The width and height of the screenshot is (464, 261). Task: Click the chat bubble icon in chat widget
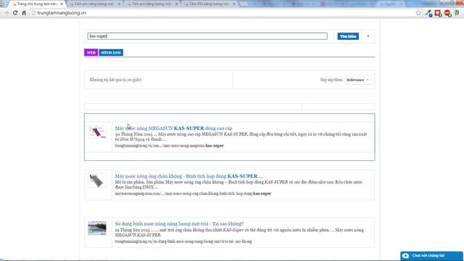tap(406, 256)
